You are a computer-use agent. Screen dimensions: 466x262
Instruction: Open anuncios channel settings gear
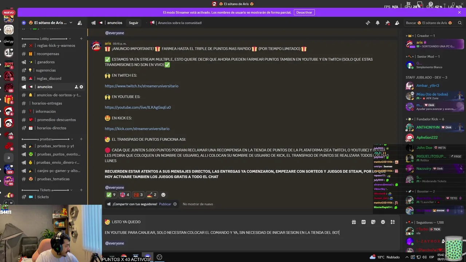click(81, 87)
